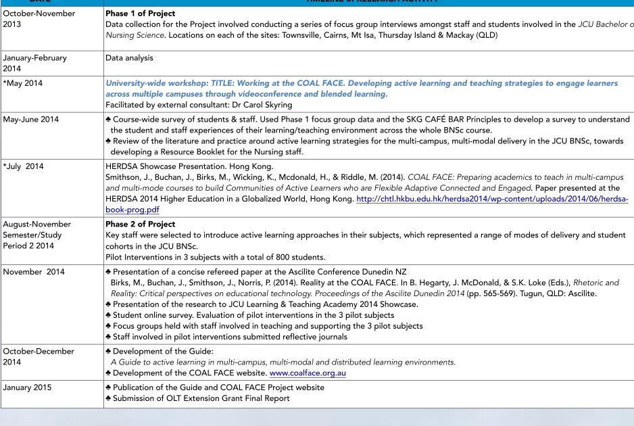
Task: Click the 'Phase 1 of Project' heading
Action: [x=141, y=14]
